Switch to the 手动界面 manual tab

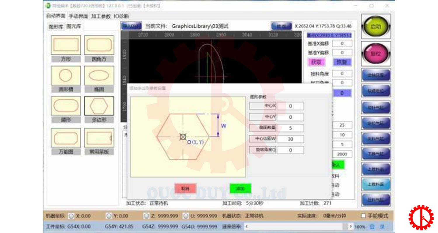(x=78, y=16)
